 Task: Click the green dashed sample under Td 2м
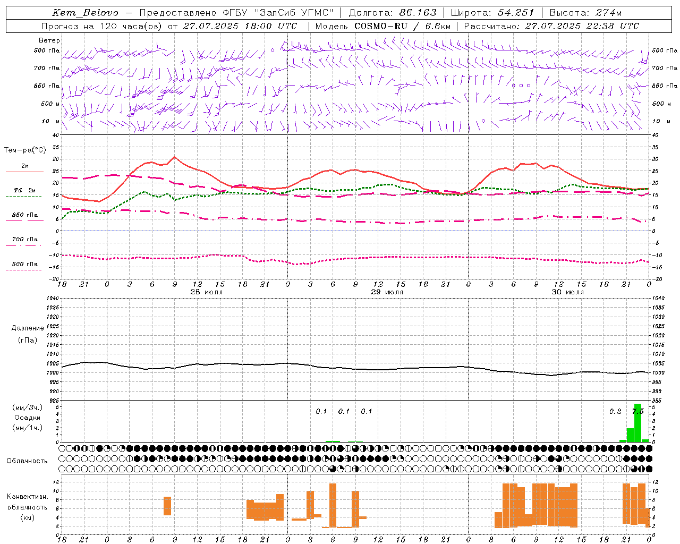[x=23, y=197]
